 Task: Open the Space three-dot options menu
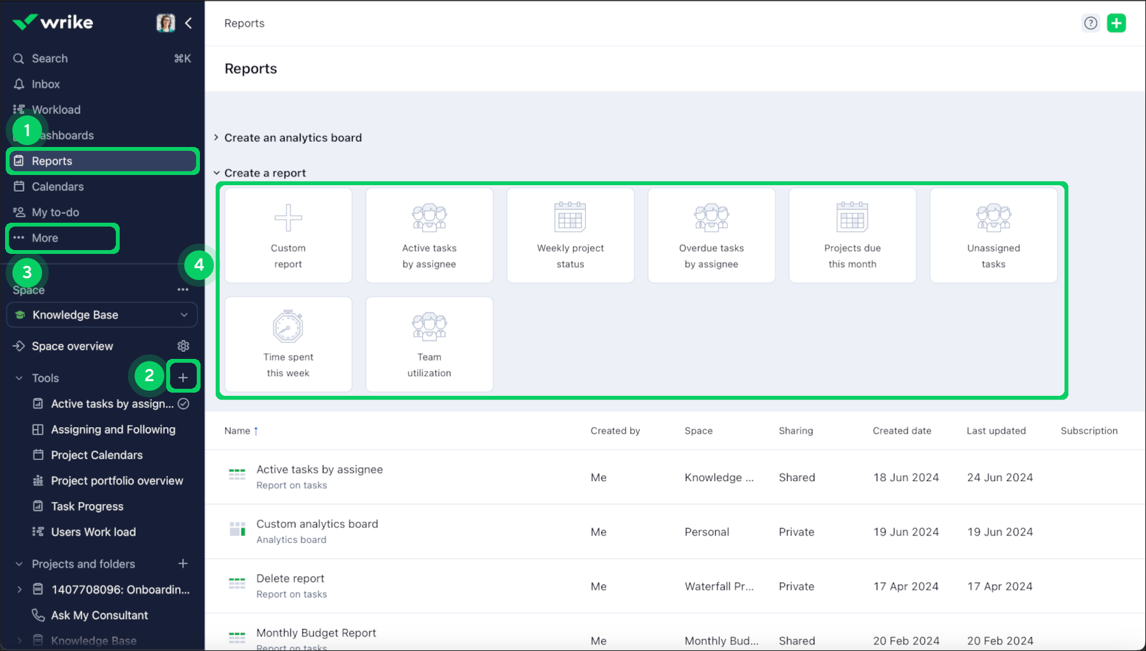pos(183,290)
